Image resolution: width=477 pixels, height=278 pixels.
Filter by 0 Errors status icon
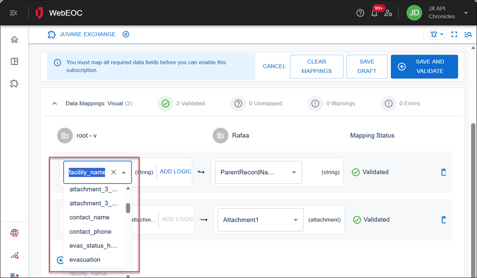coord(388,103)
